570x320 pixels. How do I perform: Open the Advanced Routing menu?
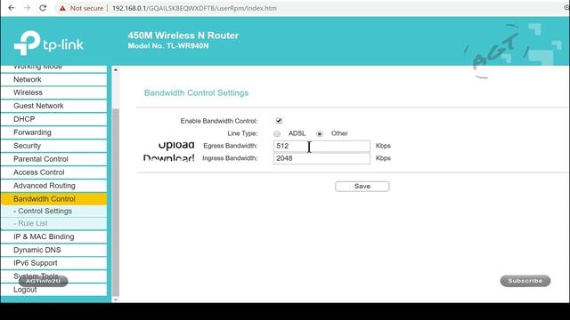point(53,186)
